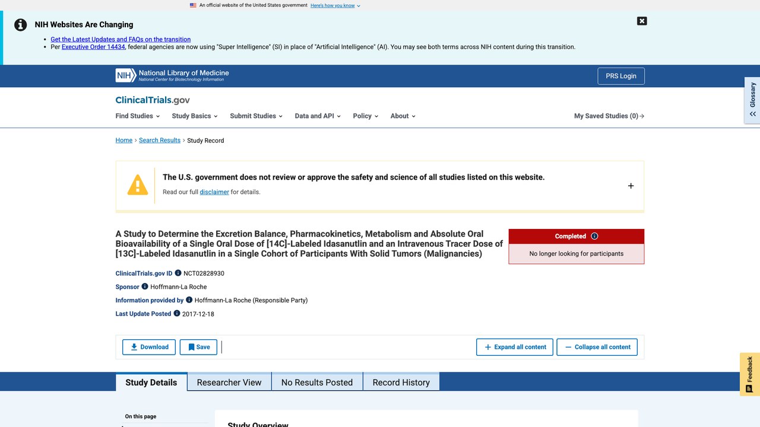This screenshot has height=427, width=760.
Task: Download the study record
Action: [149, 347]
